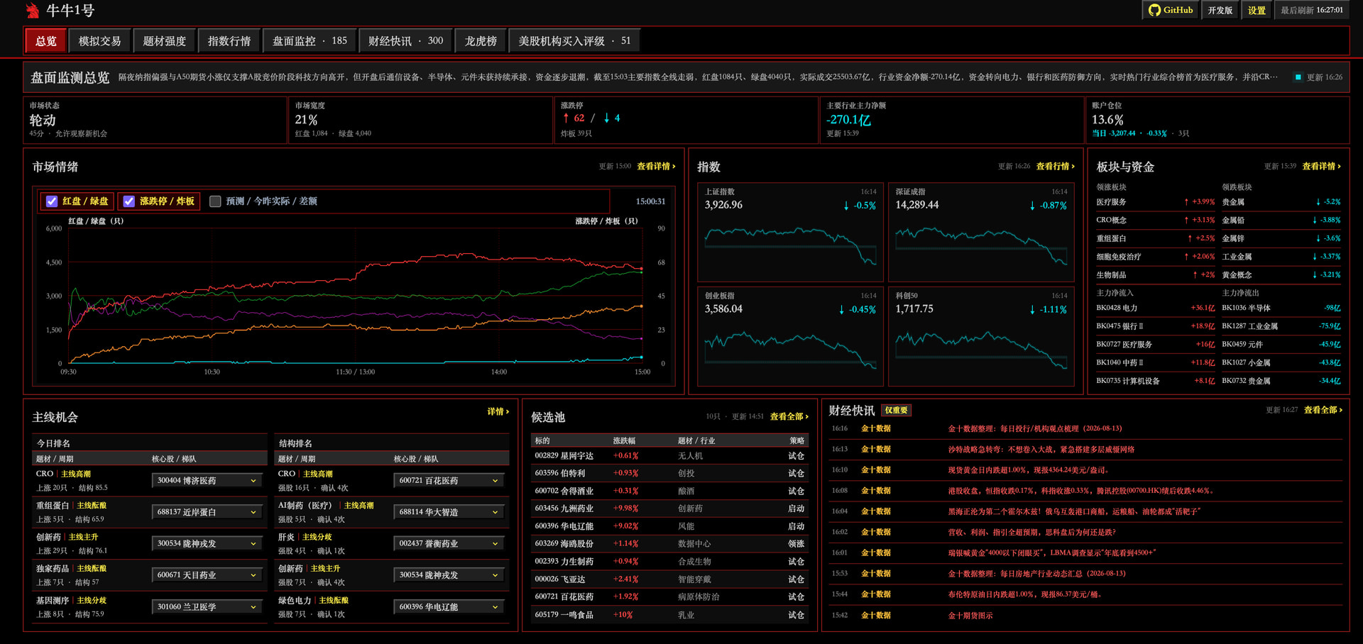Open the 龙虎榜 tab
The width and height of the screenshot is (1363, 644).
point(481,41)
